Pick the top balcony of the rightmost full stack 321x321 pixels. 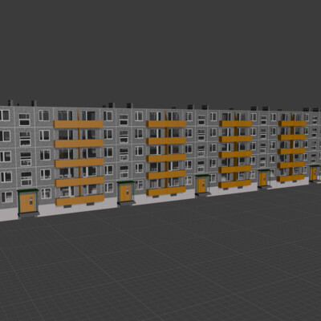[x=292, y=124]
